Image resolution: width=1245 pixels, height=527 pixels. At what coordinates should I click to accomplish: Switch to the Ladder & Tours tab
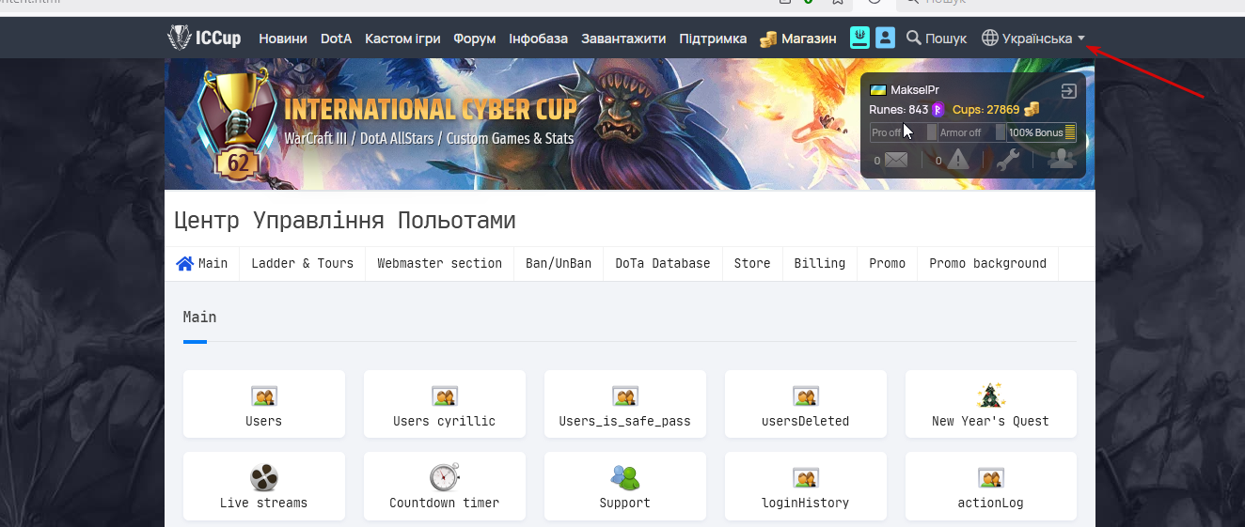pyautogui.click(x=303, y=264)
